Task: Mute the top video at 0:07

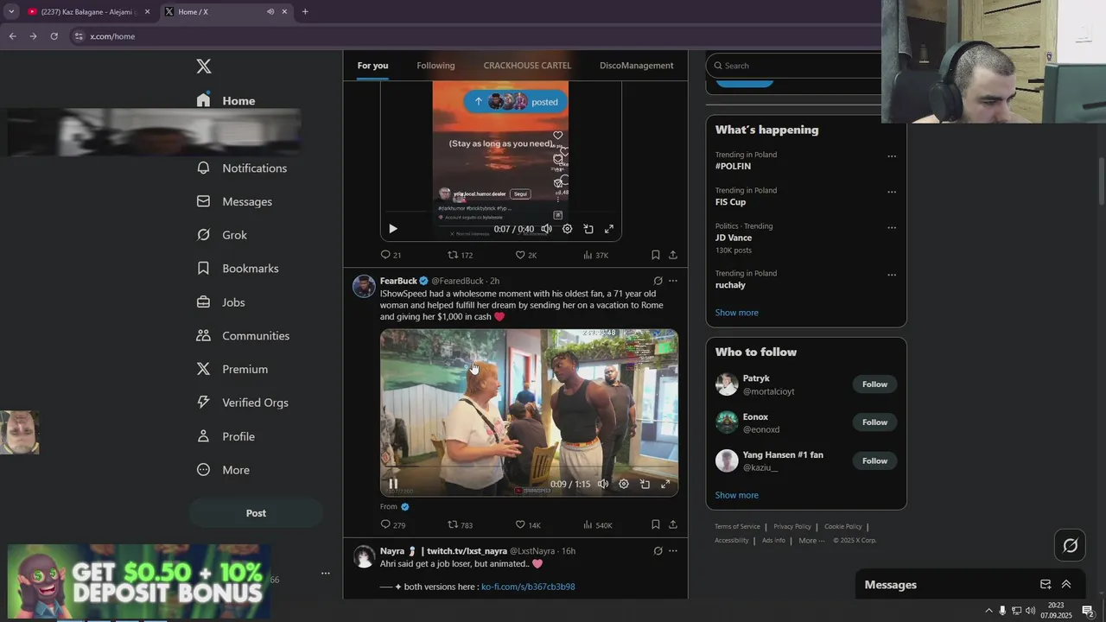Action: click(x=546, y=229)
